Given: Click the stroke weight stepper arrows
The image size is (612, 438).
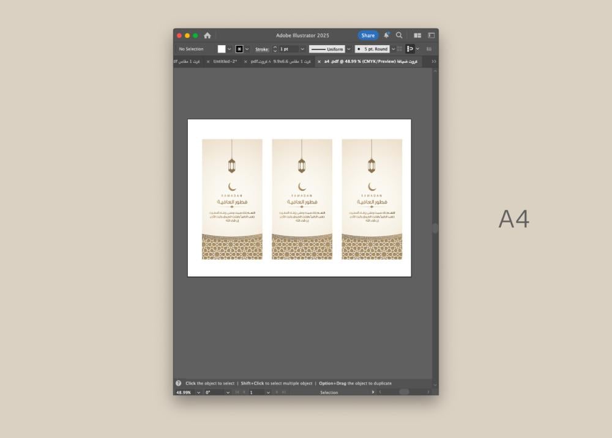Looking at the screenshot, I should point(275,49).
